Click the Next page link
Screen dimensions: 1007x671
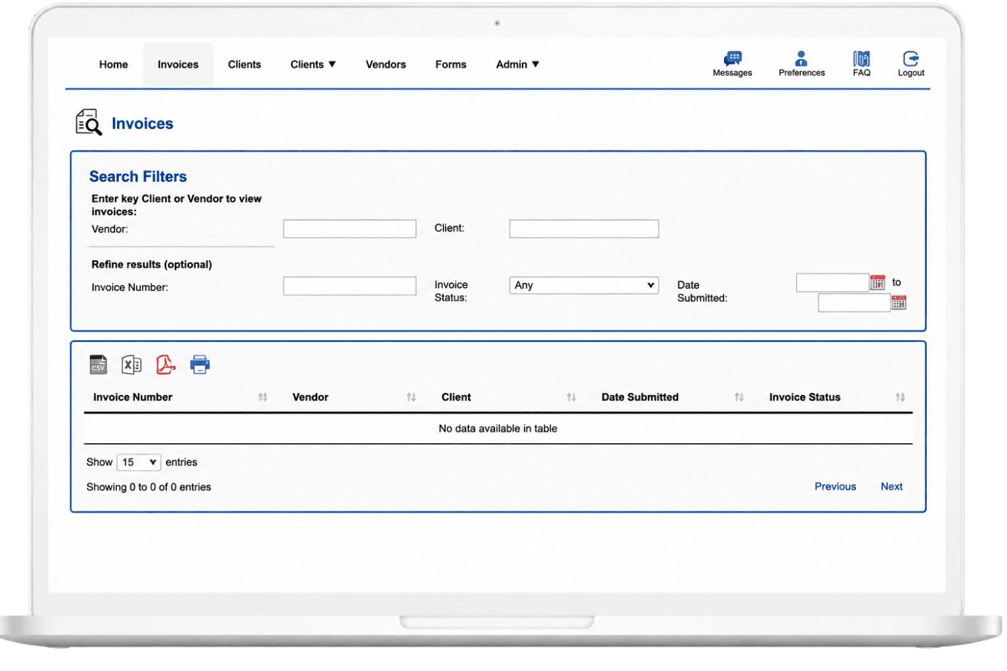coord(891,487)
